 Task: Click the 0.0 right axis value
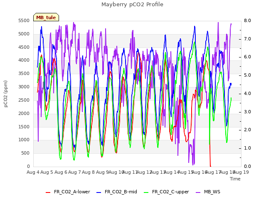(x=248, y=167)
